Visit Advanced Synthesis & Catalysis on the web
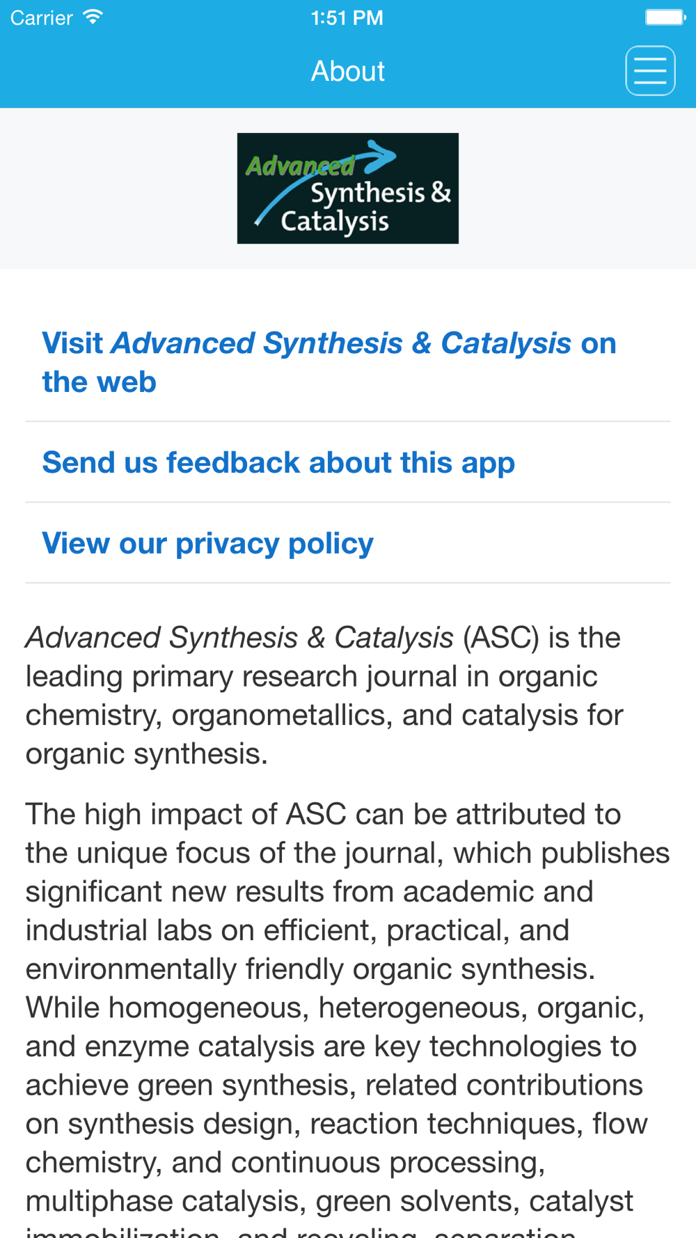Image resolution: width=696 pixels, height=1238 pixels. [x=329, y=362]
